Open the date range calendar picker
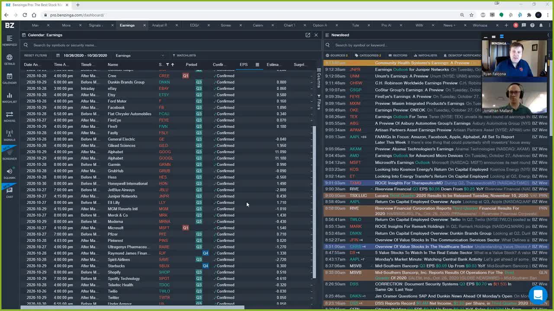 click(58, 55)
